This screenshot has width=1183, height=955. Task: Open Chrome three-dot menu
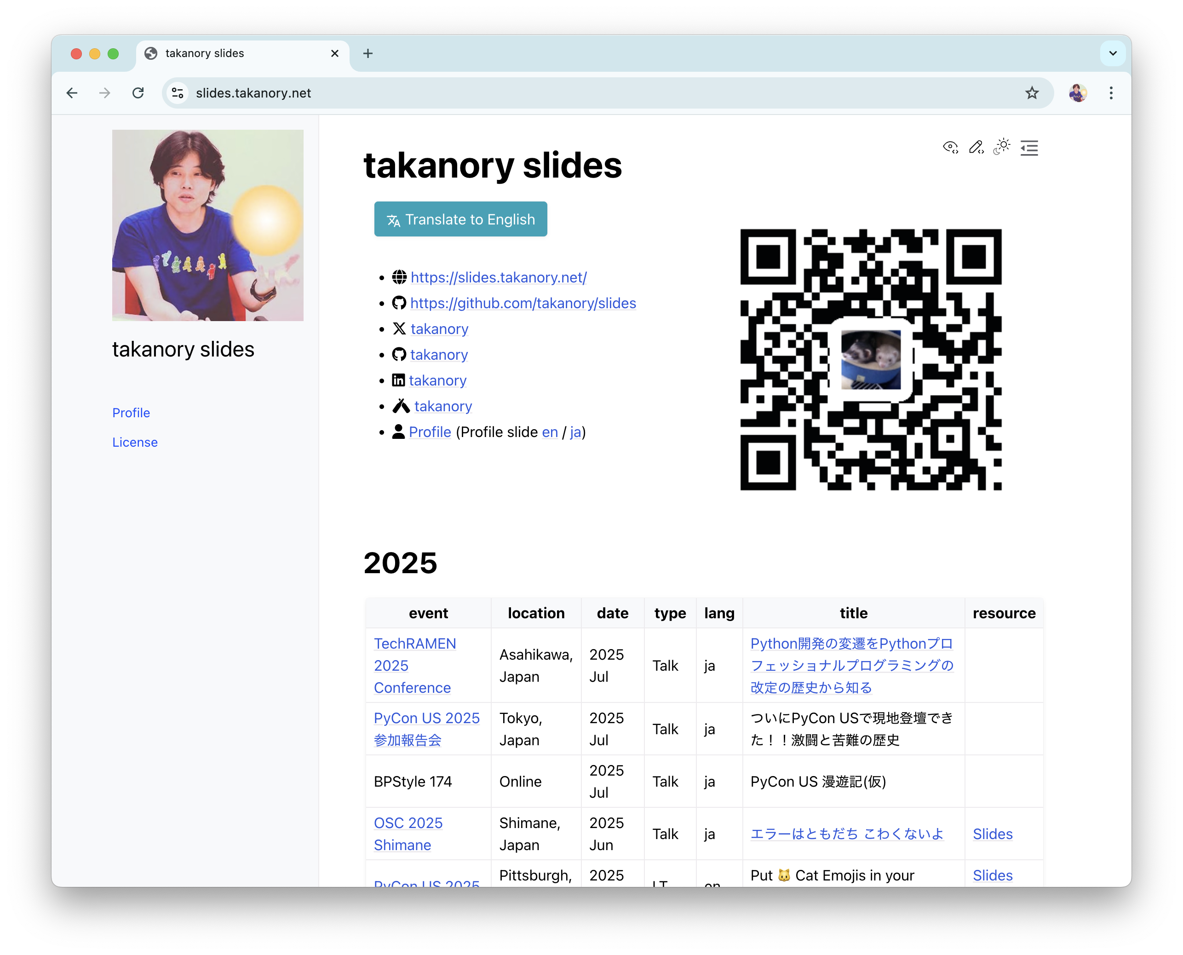point(1111,93)
